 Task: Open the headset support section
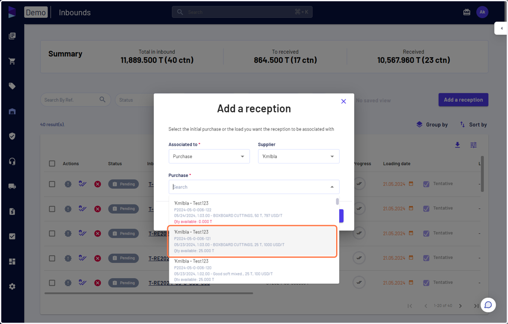[x=12, y=161]
